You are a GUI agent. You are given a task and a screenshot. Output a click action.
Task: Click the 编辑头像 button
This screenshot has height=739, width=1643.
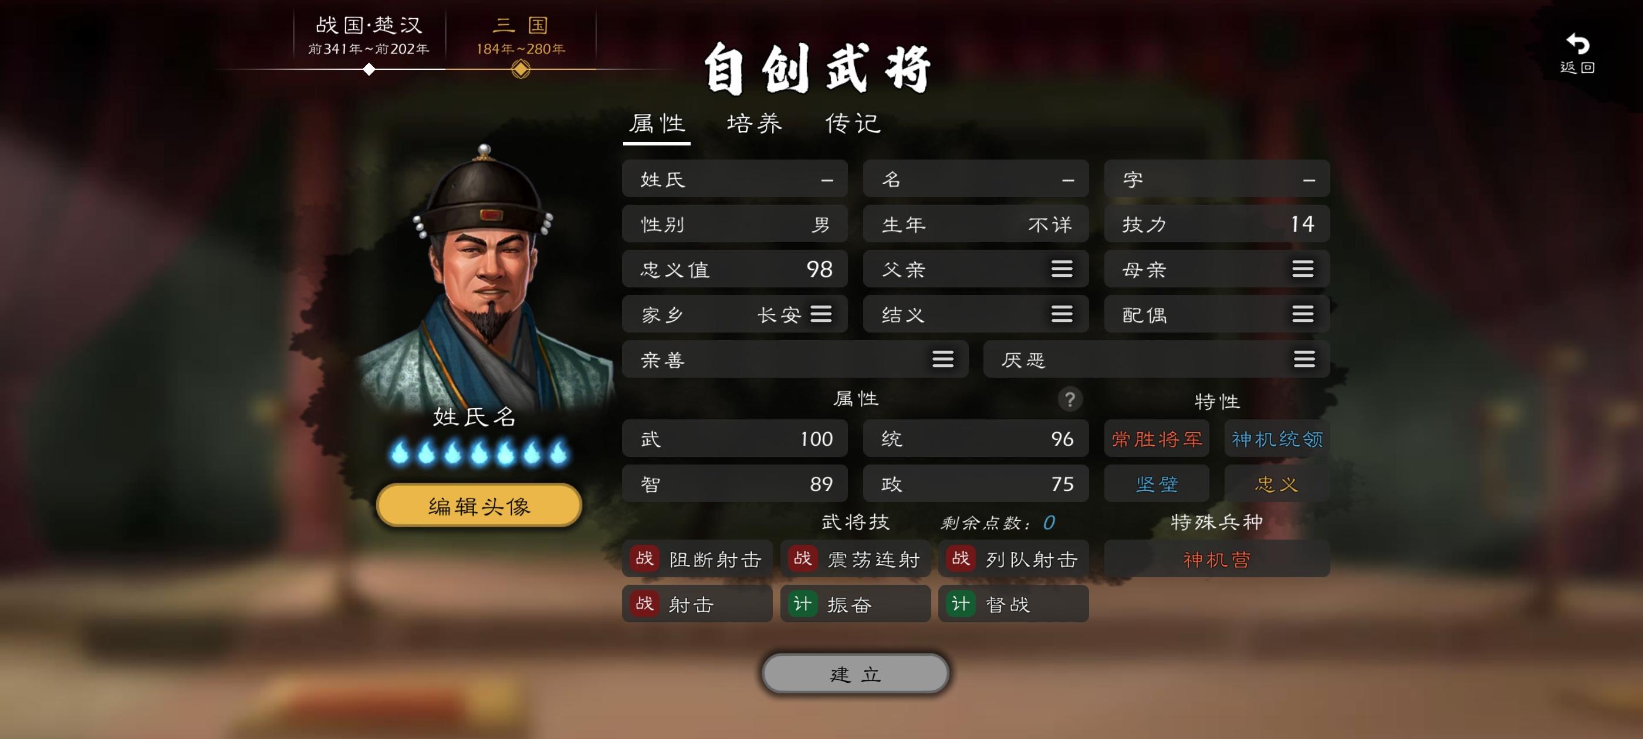(x=479, y=506)
